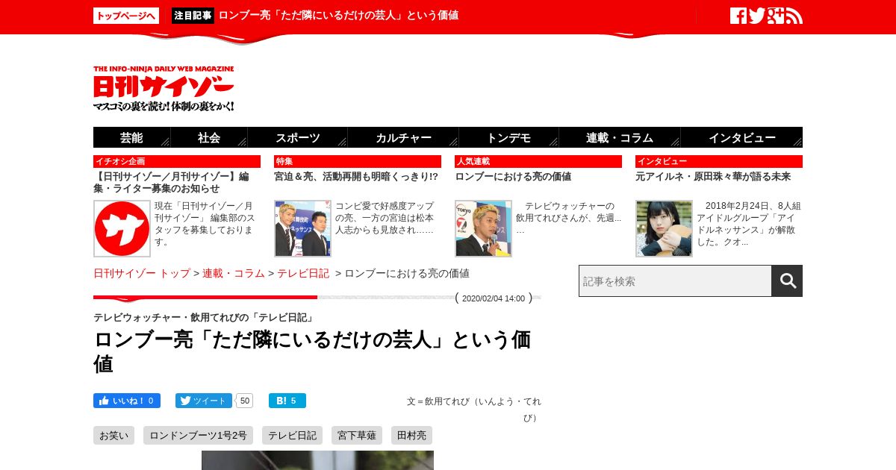The width and height of the screenshot is (896, 470).
Task: Click the 人気連載 section label
Action: 538,161
